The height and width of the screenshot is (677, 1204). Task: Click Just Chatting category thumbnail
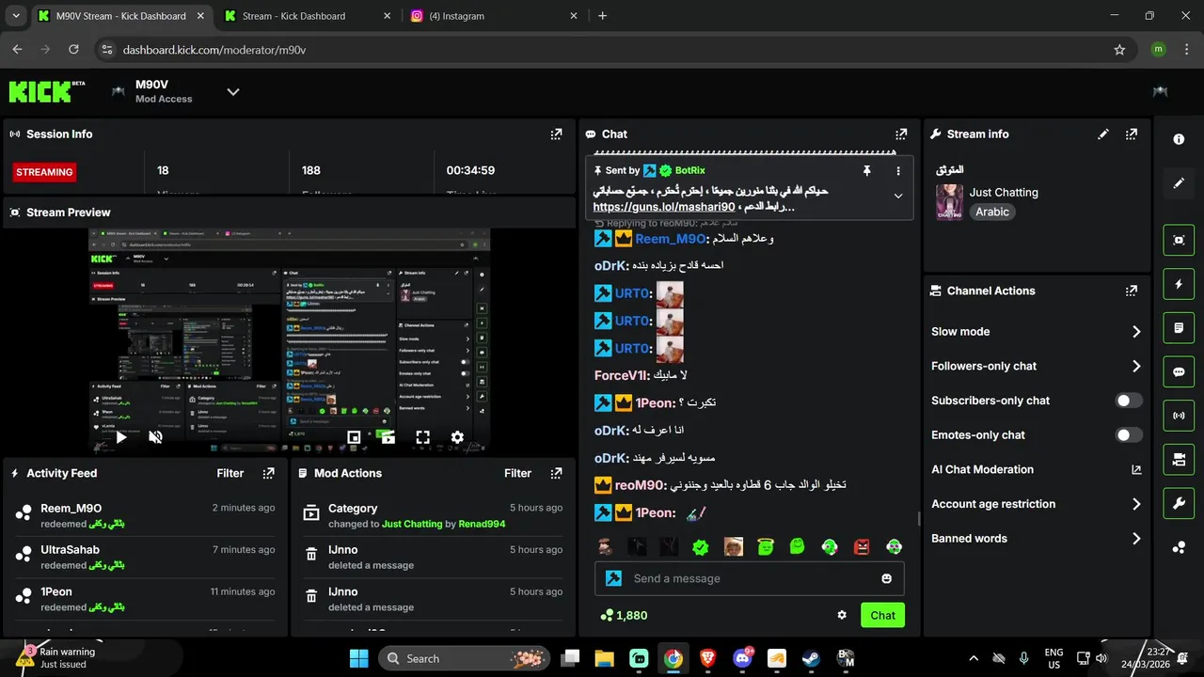pyautogui.click(x=949, y=202)
